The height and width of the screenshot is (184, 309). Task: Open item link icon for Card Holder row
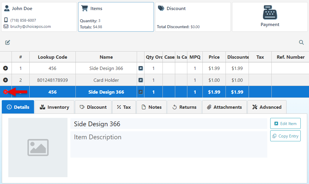(x=141, y=80)
